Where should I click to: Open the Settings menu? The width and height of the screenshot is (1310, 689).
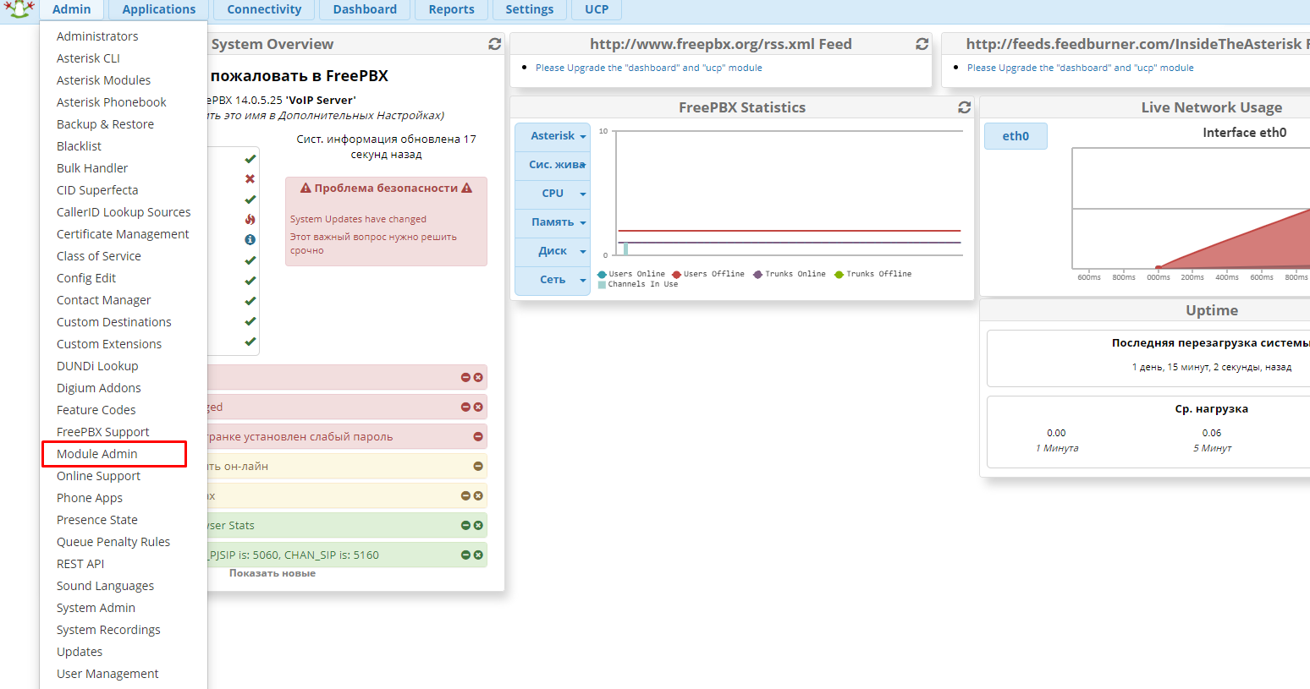(530, 9)
